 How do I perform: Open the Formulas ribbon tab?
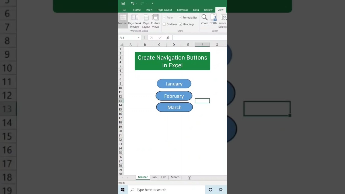click(182, 10)
